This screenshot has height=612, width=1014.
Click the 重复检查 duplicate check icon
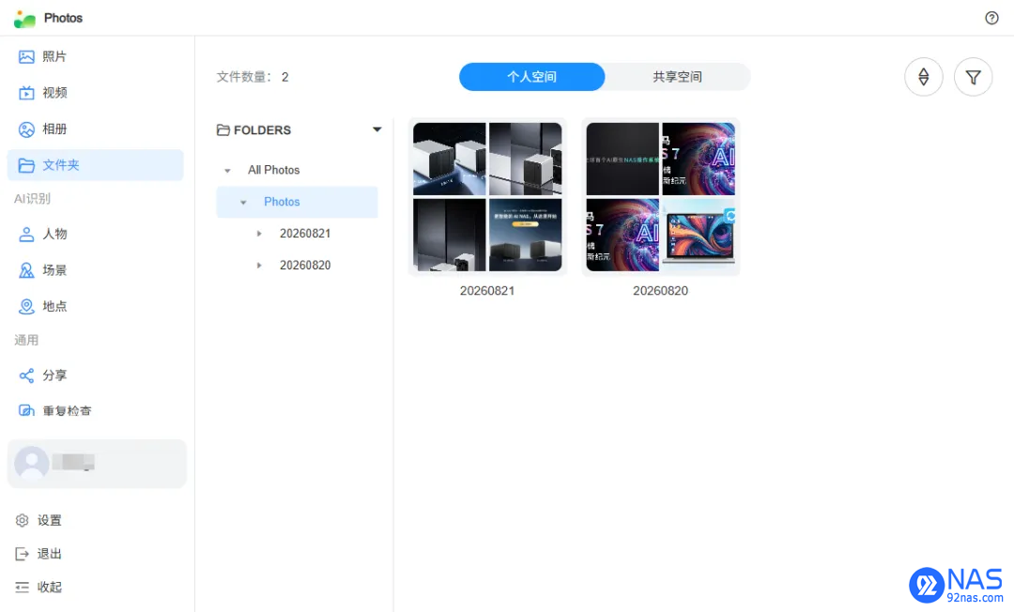[26, 410]
